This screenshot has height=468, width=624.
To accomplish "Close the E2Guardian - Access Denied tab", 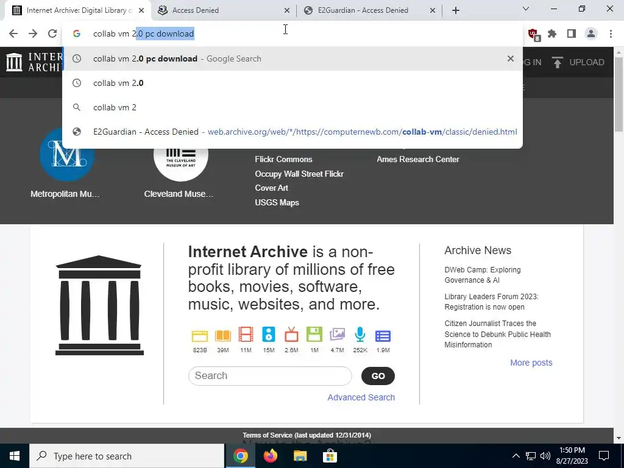I will click(x=433, y=10).
